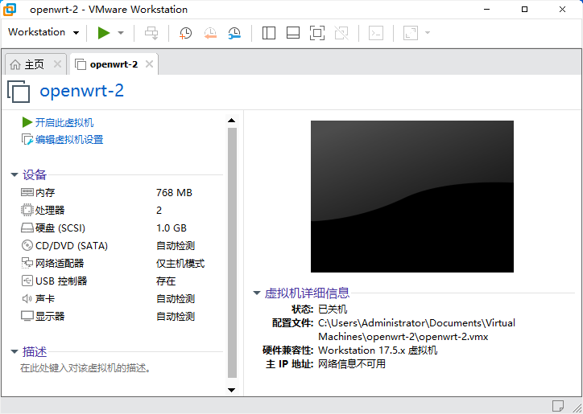
Task: Click the send Ctrl+Alt+Del toolbar icon
Action: [151, 33]
